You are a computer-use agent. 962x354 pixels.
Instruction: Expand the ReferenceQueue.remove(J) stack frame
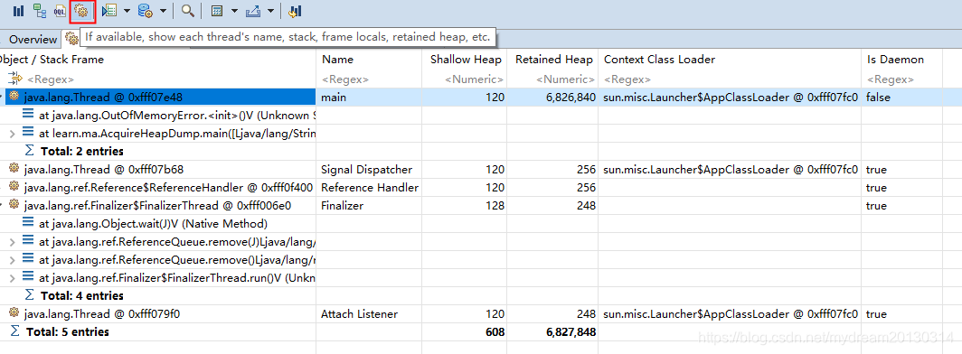pos(13,242)
